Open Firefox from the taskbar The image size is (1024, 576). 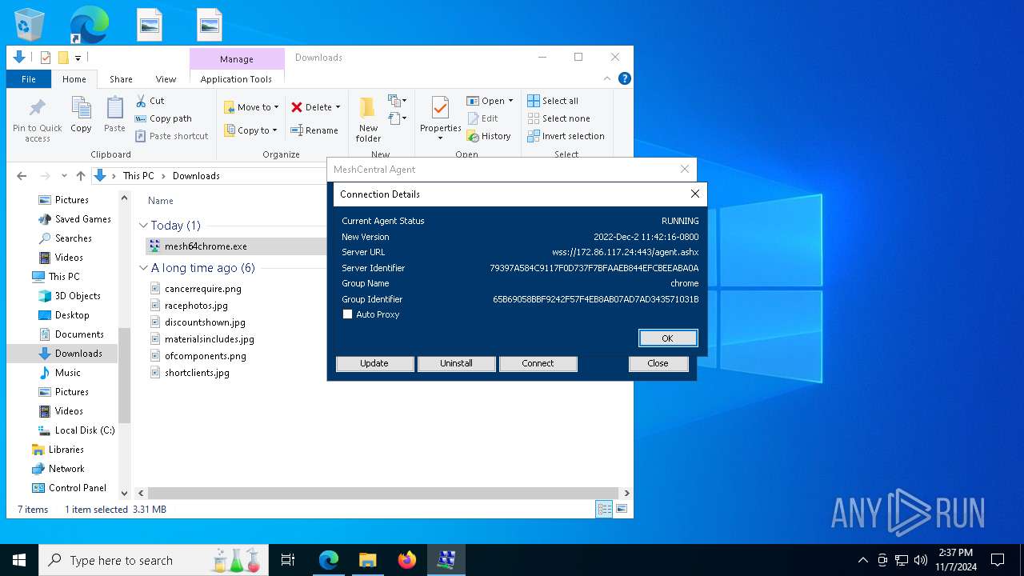click(407, 560)
